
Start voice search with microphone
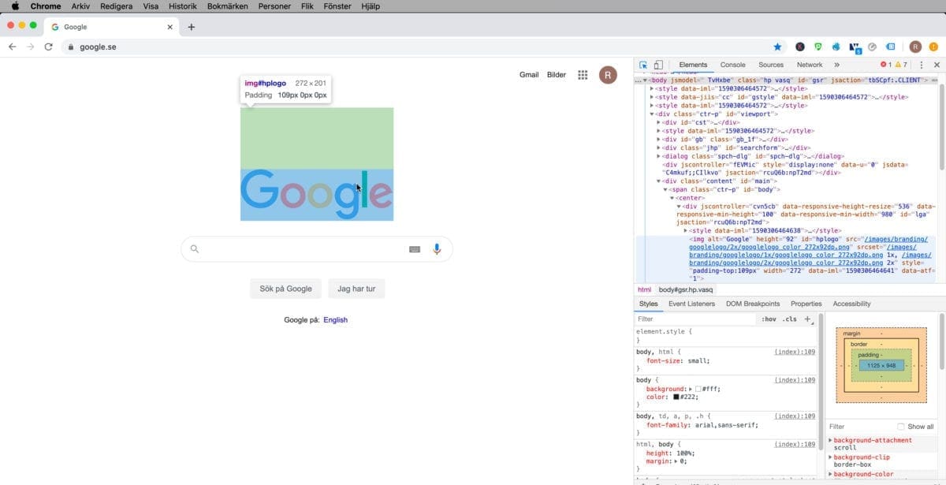pos(437,249)
